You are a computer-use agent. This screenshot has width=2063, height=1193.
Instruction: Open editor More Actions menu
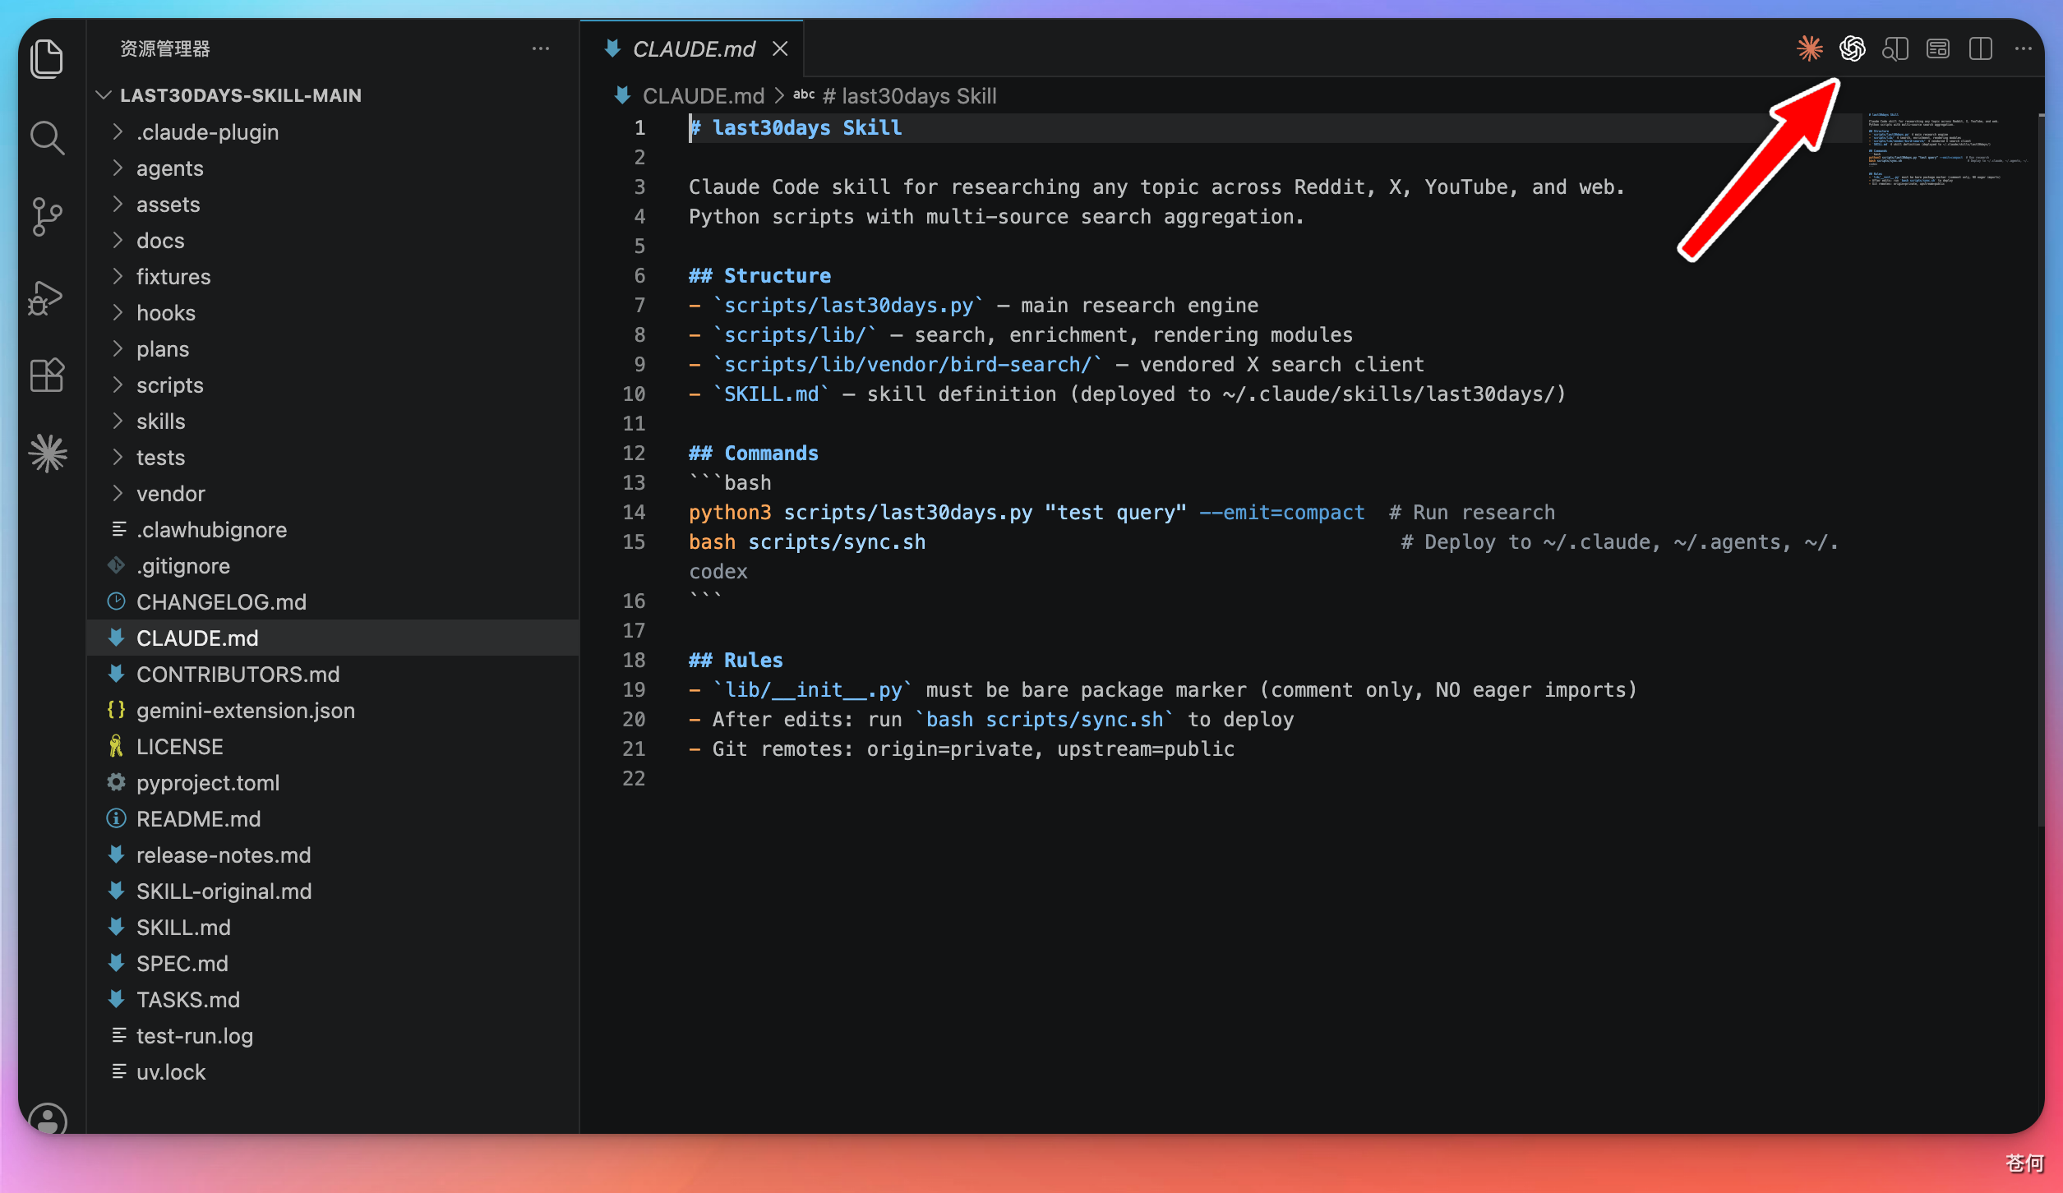tap(2023, 49)
